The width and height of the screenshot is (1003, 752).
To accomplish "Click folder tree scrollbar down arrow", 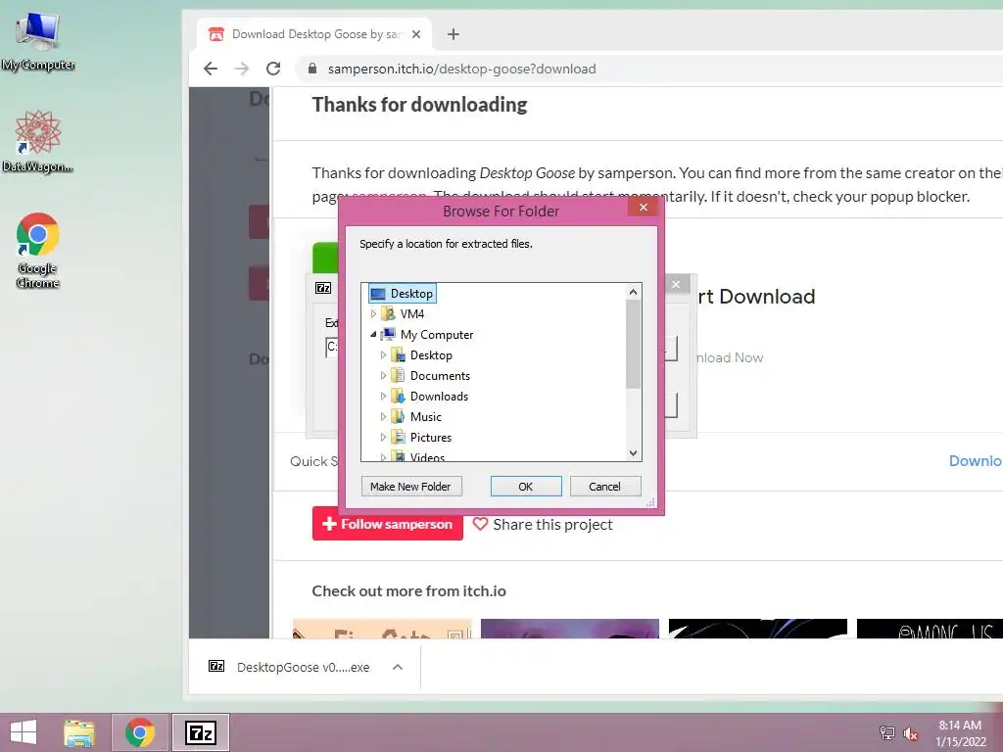I will click(633, 452).
